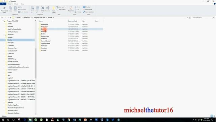Click the Copy to icon
This screenshot has width=216, height=122.
(x=37, y=8)
